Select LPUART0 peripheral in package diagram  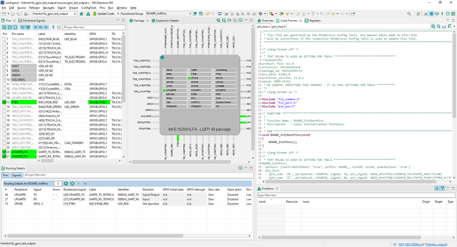coord(175,90)
